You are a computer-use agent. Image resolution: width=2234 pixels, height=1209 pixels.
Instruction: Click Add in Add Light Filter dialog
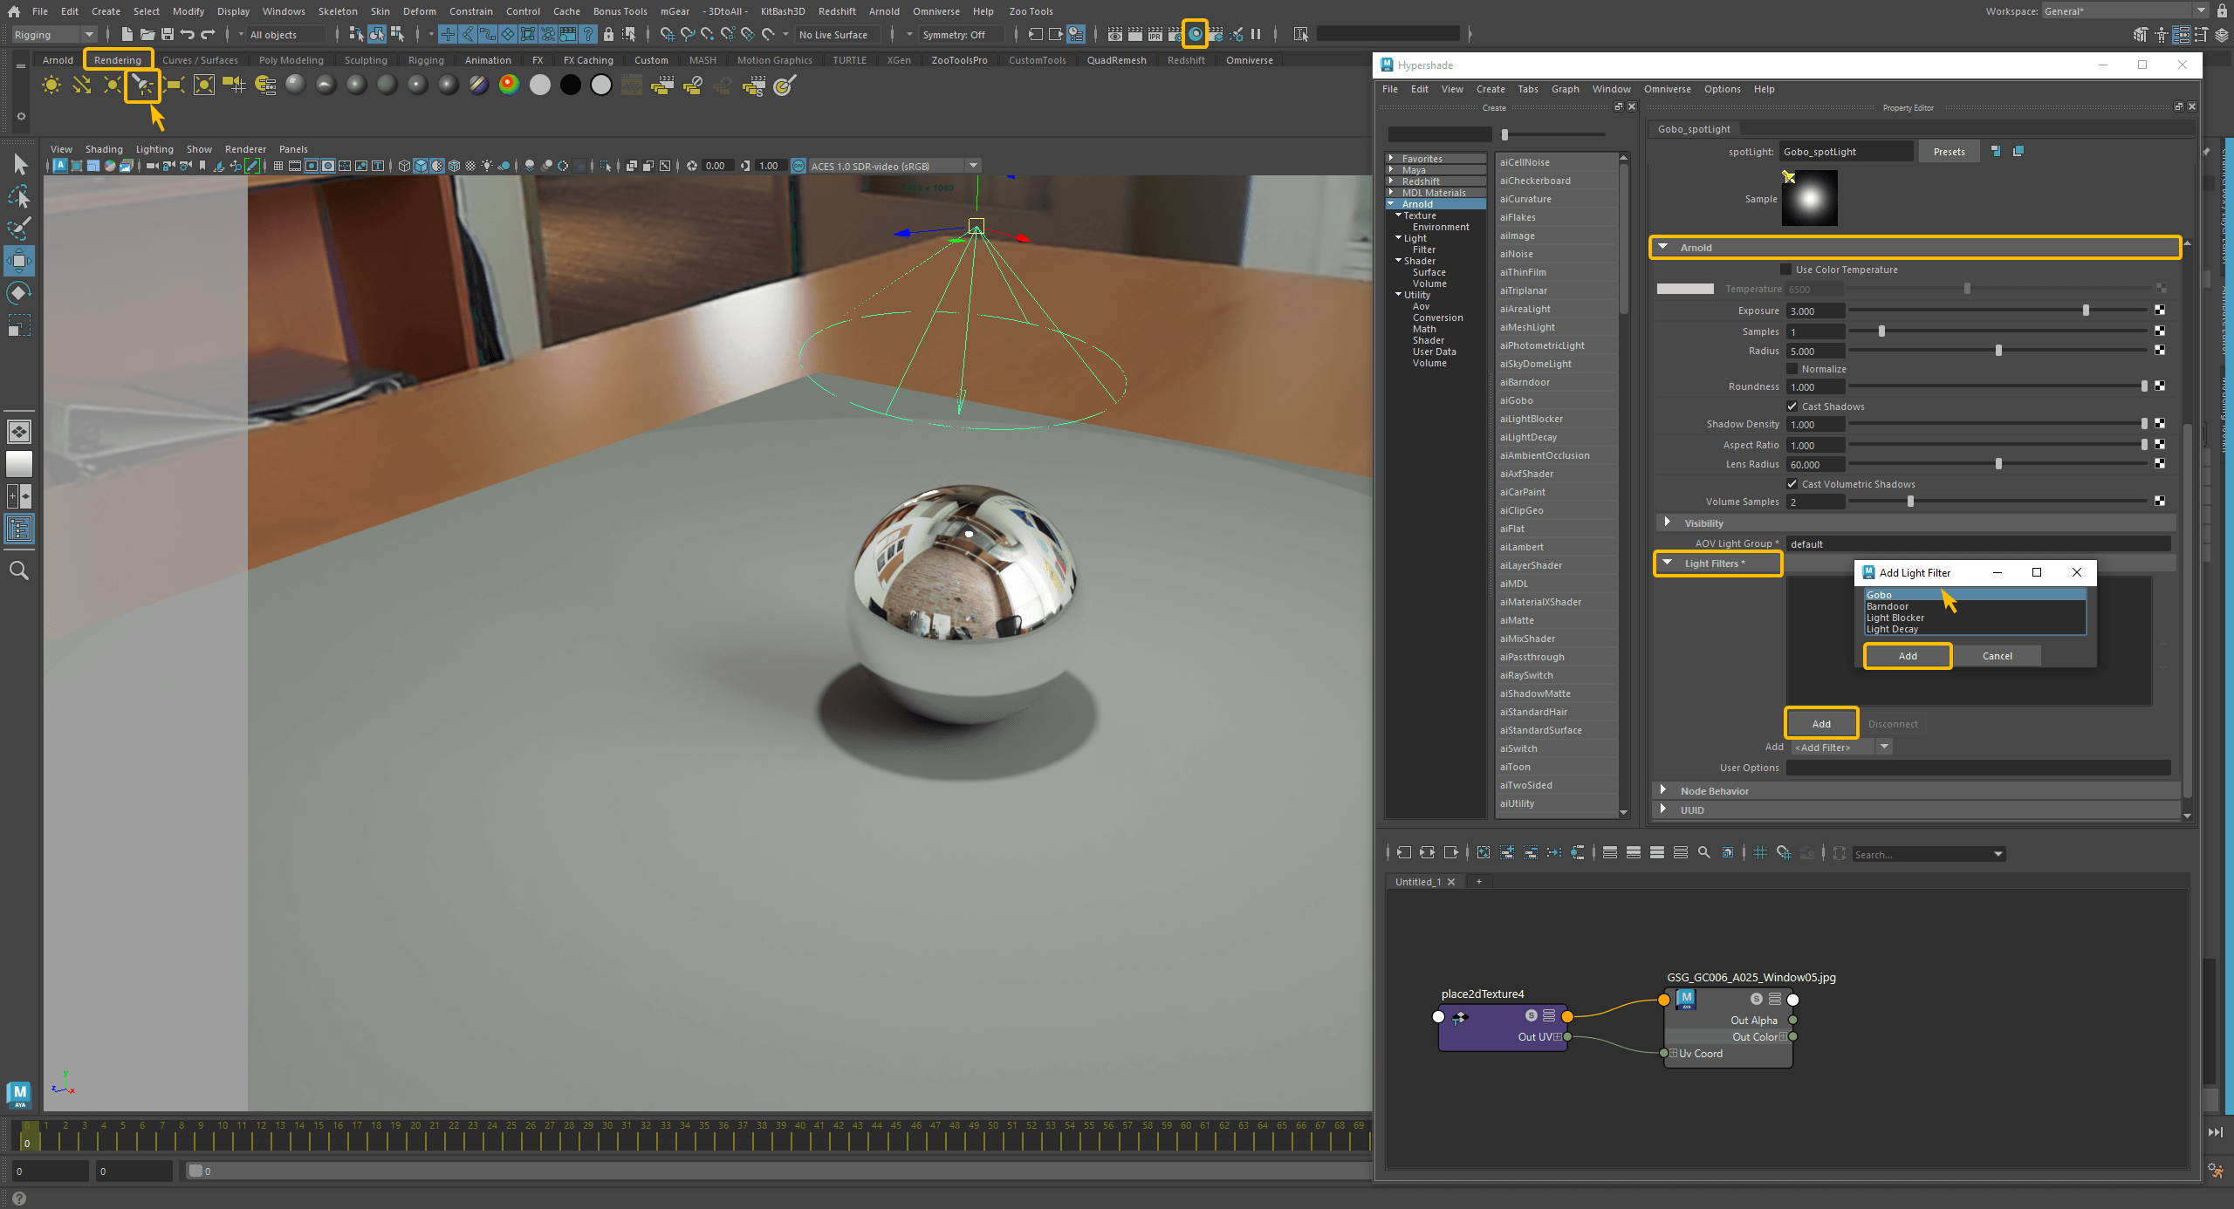(x=1908, y=656)
